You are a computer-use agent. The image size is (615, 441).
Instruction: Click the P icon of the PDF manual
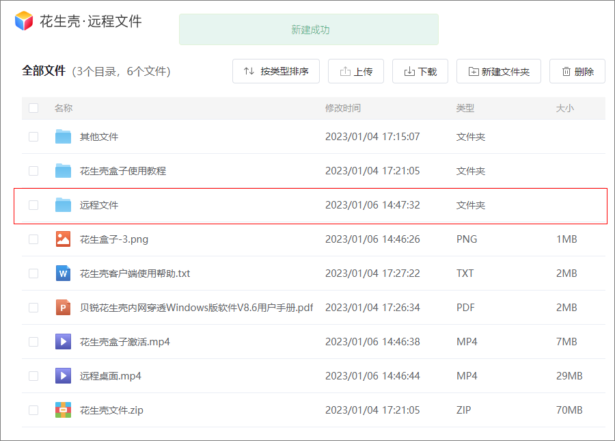click(x=63, y=307)
